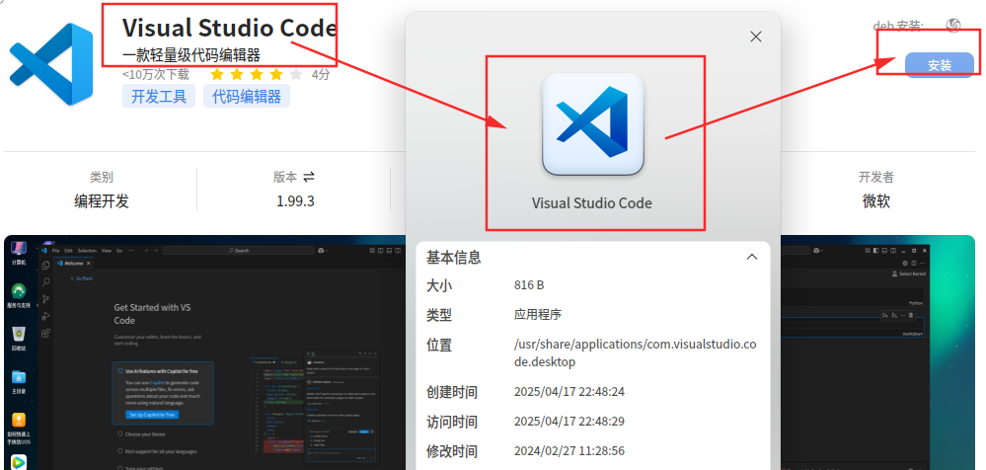Image resolution: width=986 pixels, height=470 pixels.
Task: Click the version switch arrows next to 版本
Action: point(309,178)
